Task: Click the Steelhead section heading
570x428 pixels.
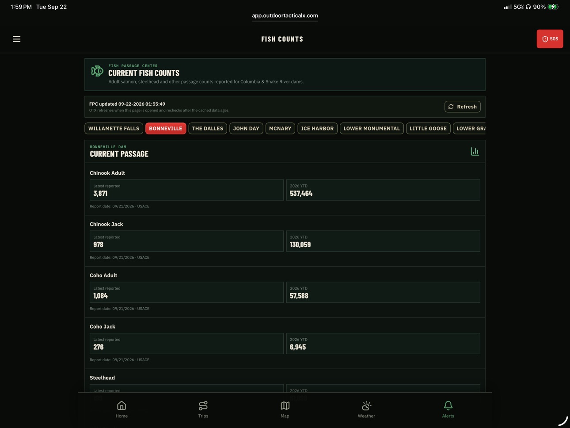Action: [x=102, y=378]
